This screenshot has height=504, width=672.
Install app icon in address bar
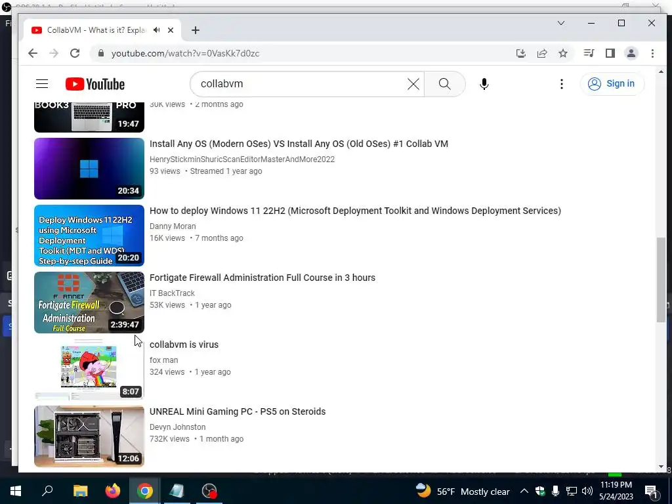(x=520, y=53)
